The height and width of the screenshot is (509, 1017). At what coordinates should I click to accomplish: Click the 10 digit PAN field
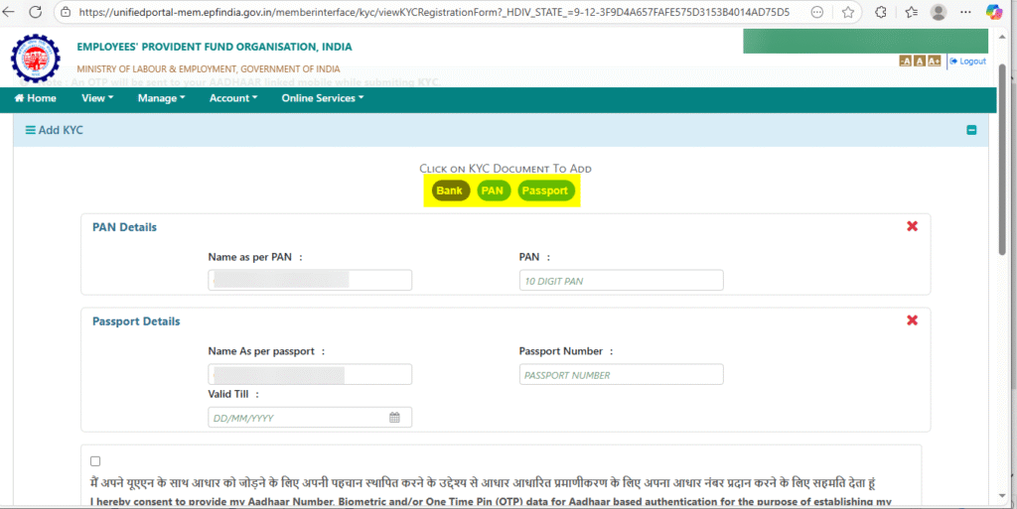[x=622, y=281]
